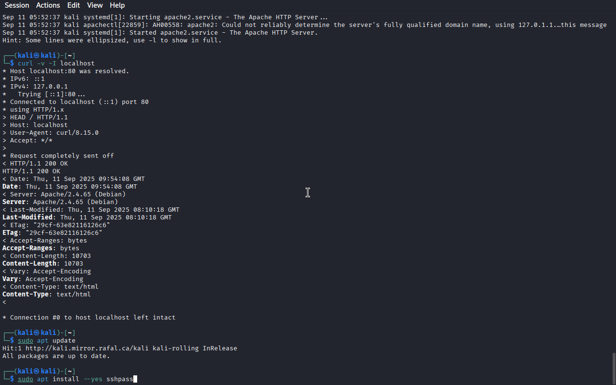
Task: Click the 'User-Agent: curl/8.15.0' line
Action: pos(51,133)
